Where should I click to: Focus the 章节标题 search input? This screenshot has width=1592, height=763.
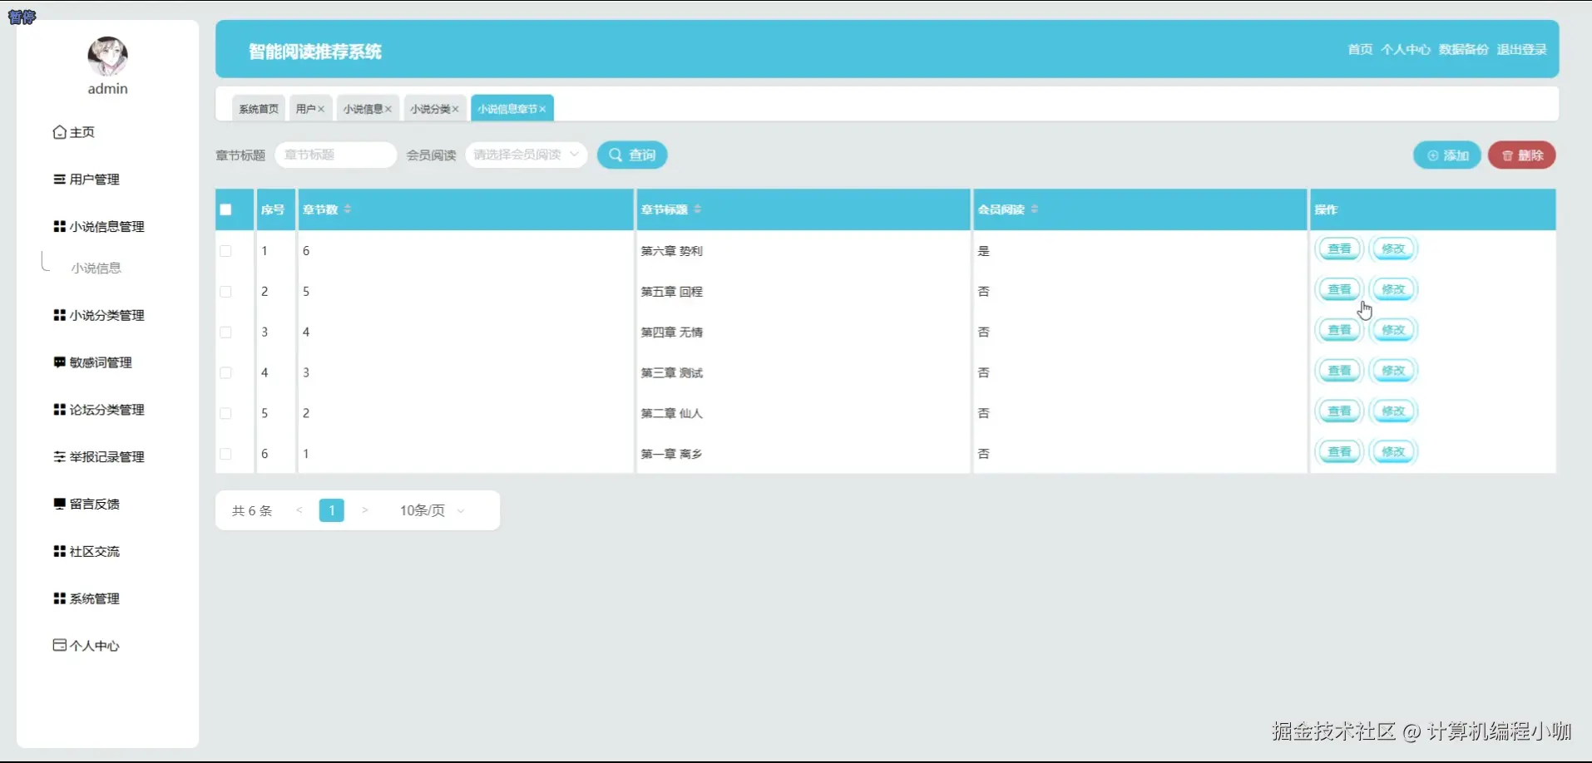click(x=336, y=155)
